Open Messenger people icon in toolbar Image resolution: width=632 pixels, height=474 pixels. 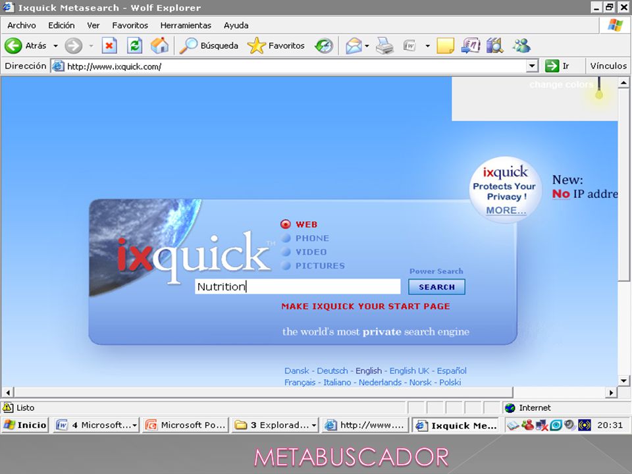click(521, 45)
